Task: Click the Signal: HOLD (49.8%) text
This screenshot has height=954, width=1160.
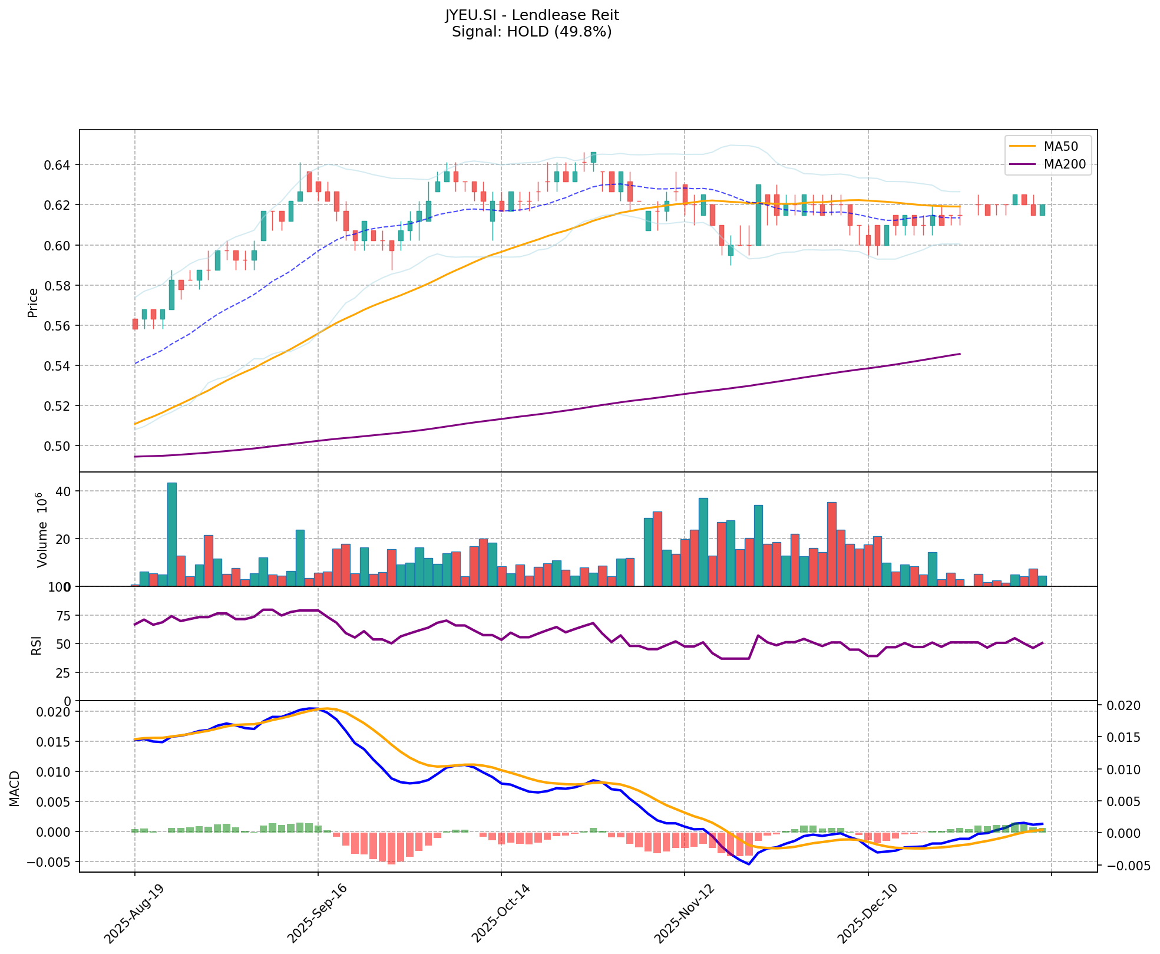Action: [531, 32]
